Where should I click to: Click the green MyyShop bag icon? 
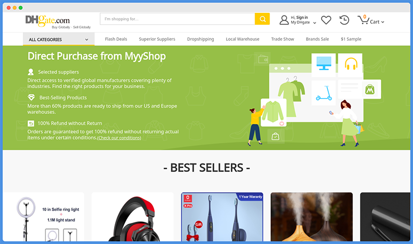(x=370, y=89)
